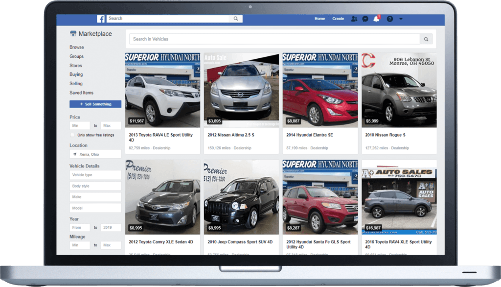
Task: Click 2014 Hyundai Elantra SE title
Action: pos(310,135)
